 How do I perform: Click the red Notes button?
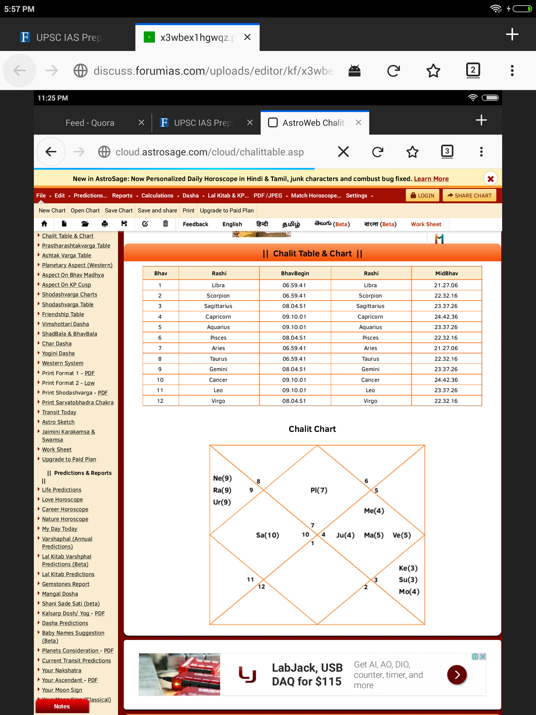pos(62,706)
